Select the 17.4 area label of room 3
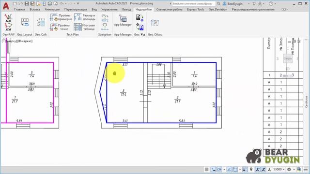 (124, 95)
